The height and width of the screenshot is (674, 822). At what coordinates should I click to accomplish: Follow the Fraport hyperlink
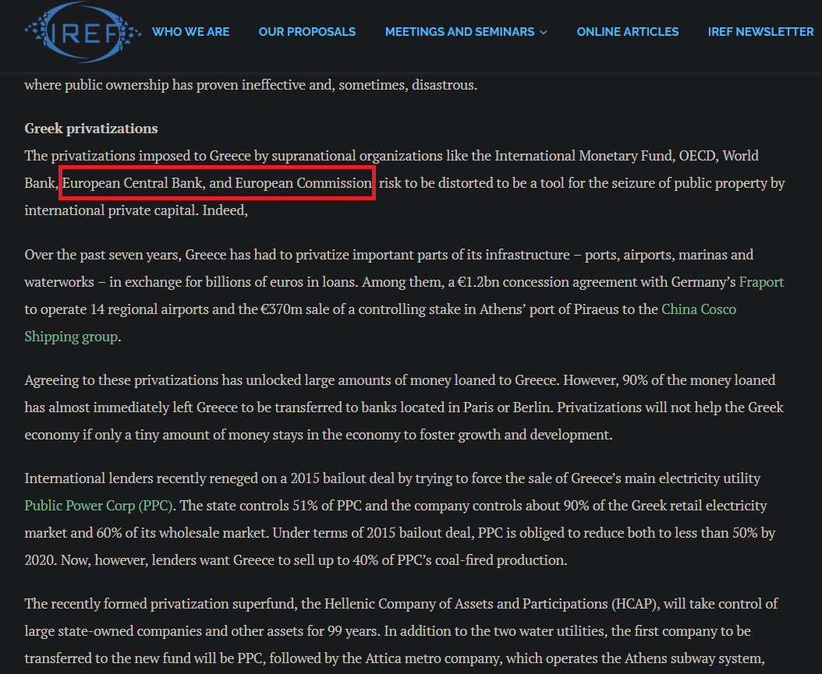coord(761,282)
